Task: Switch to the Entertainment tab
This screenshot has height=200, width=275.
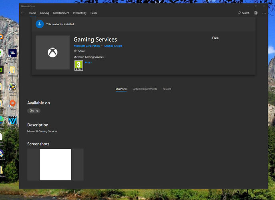Action: 61,13
